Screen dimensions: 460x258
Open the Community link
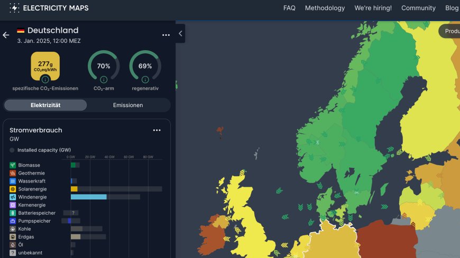pos(418,8)
